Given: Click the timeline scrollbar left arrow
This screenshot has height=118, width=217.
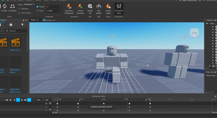Looking at the screenshot, I should [53, 113].
